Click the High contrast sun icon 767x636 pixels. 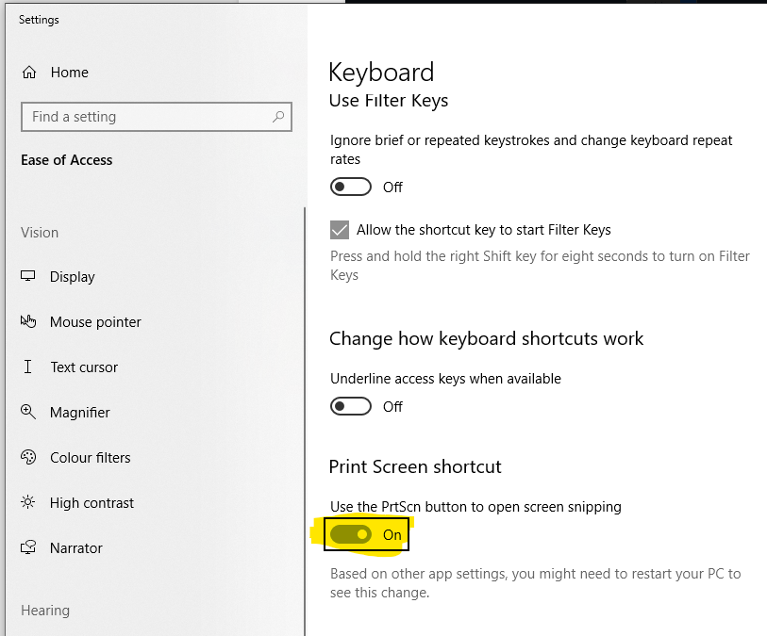29,502
